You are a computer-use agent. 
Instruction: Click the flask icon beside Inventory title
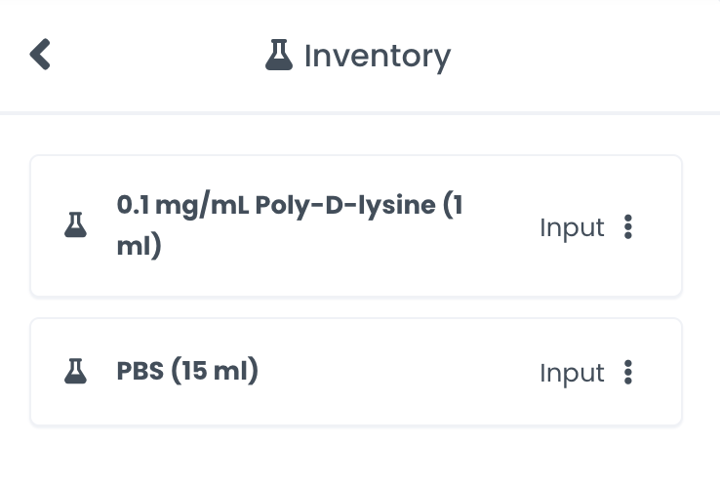pyautogui.click(x=279, y=56)
